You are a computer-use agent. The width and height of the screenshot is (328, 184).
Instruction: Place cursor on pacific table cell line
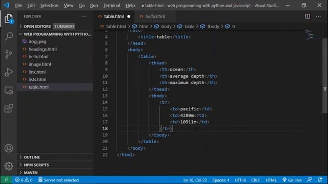click(191, 109)
